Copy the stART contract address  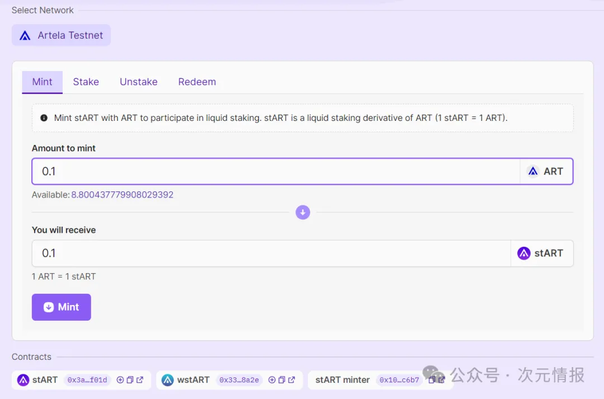[130, 380]
